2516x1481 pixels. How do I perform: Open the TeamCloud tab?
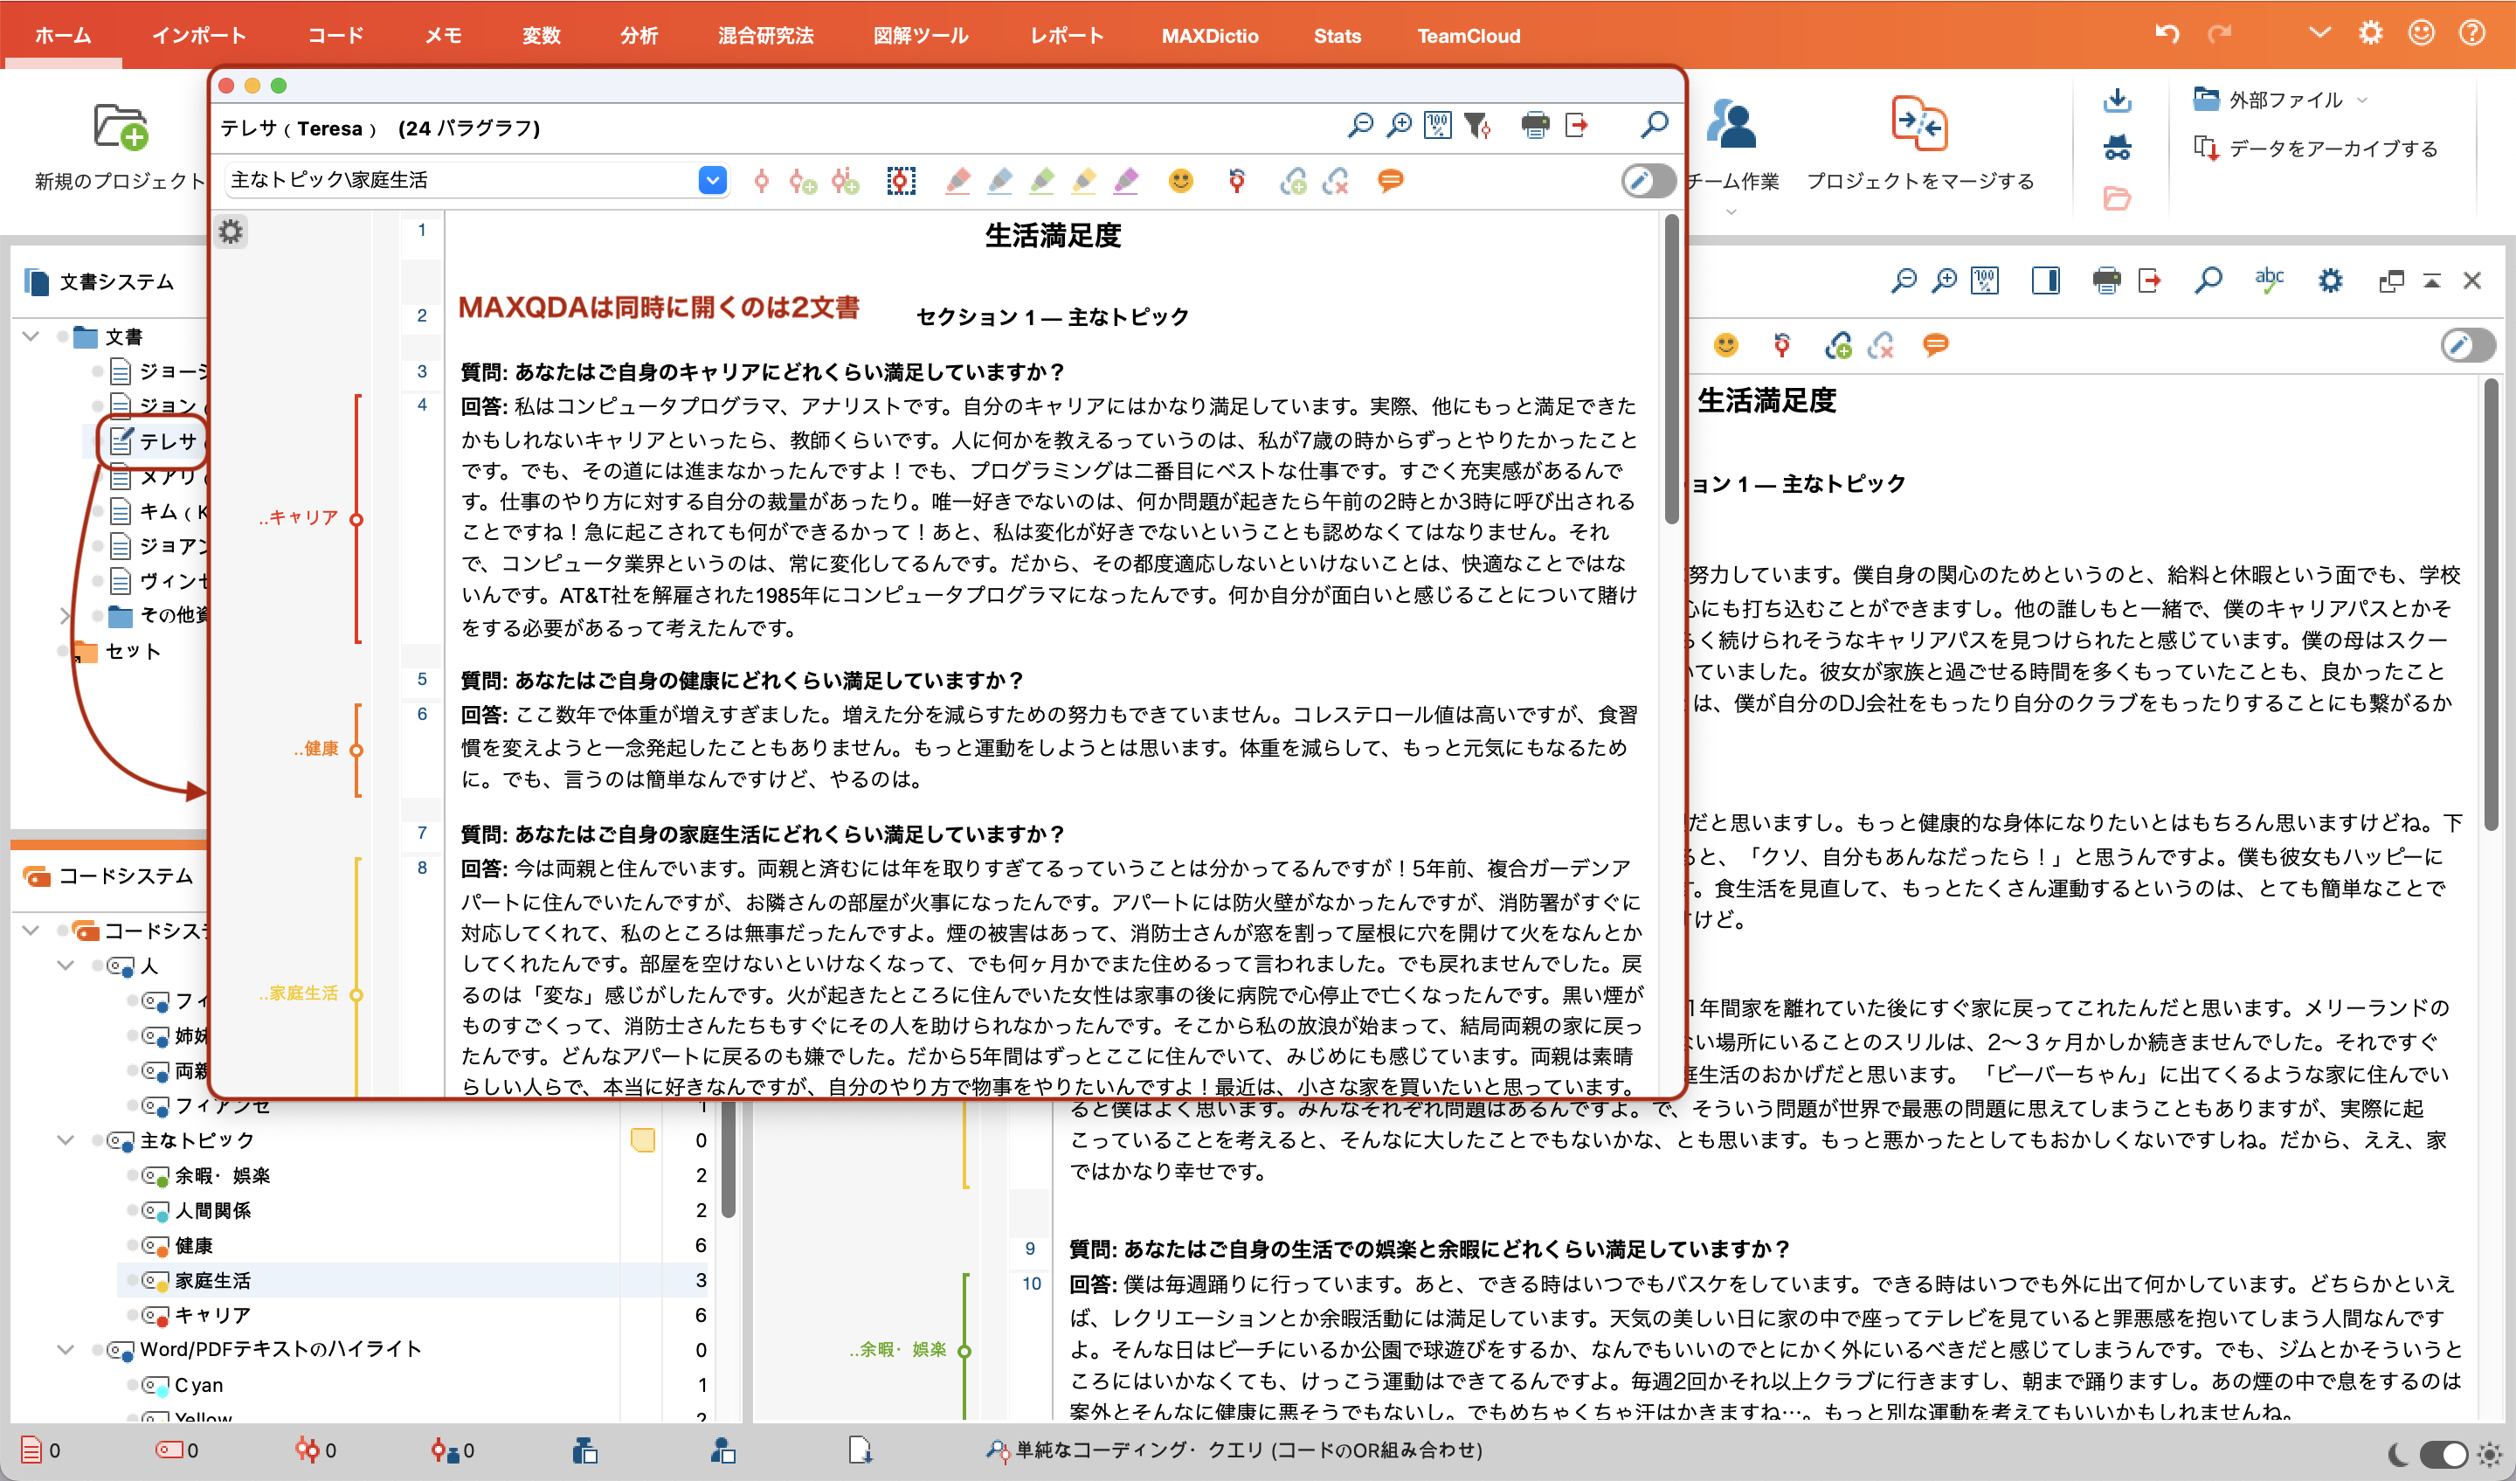pos(1469,36)
